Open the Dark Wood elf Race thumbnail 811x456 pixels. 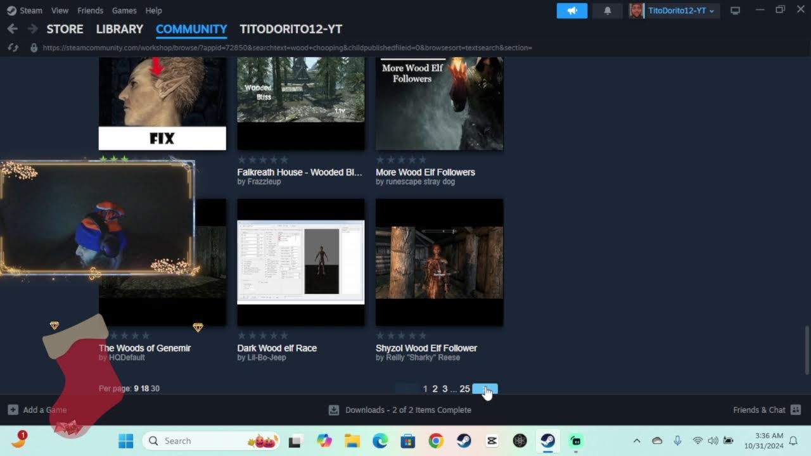click(301, 263)
